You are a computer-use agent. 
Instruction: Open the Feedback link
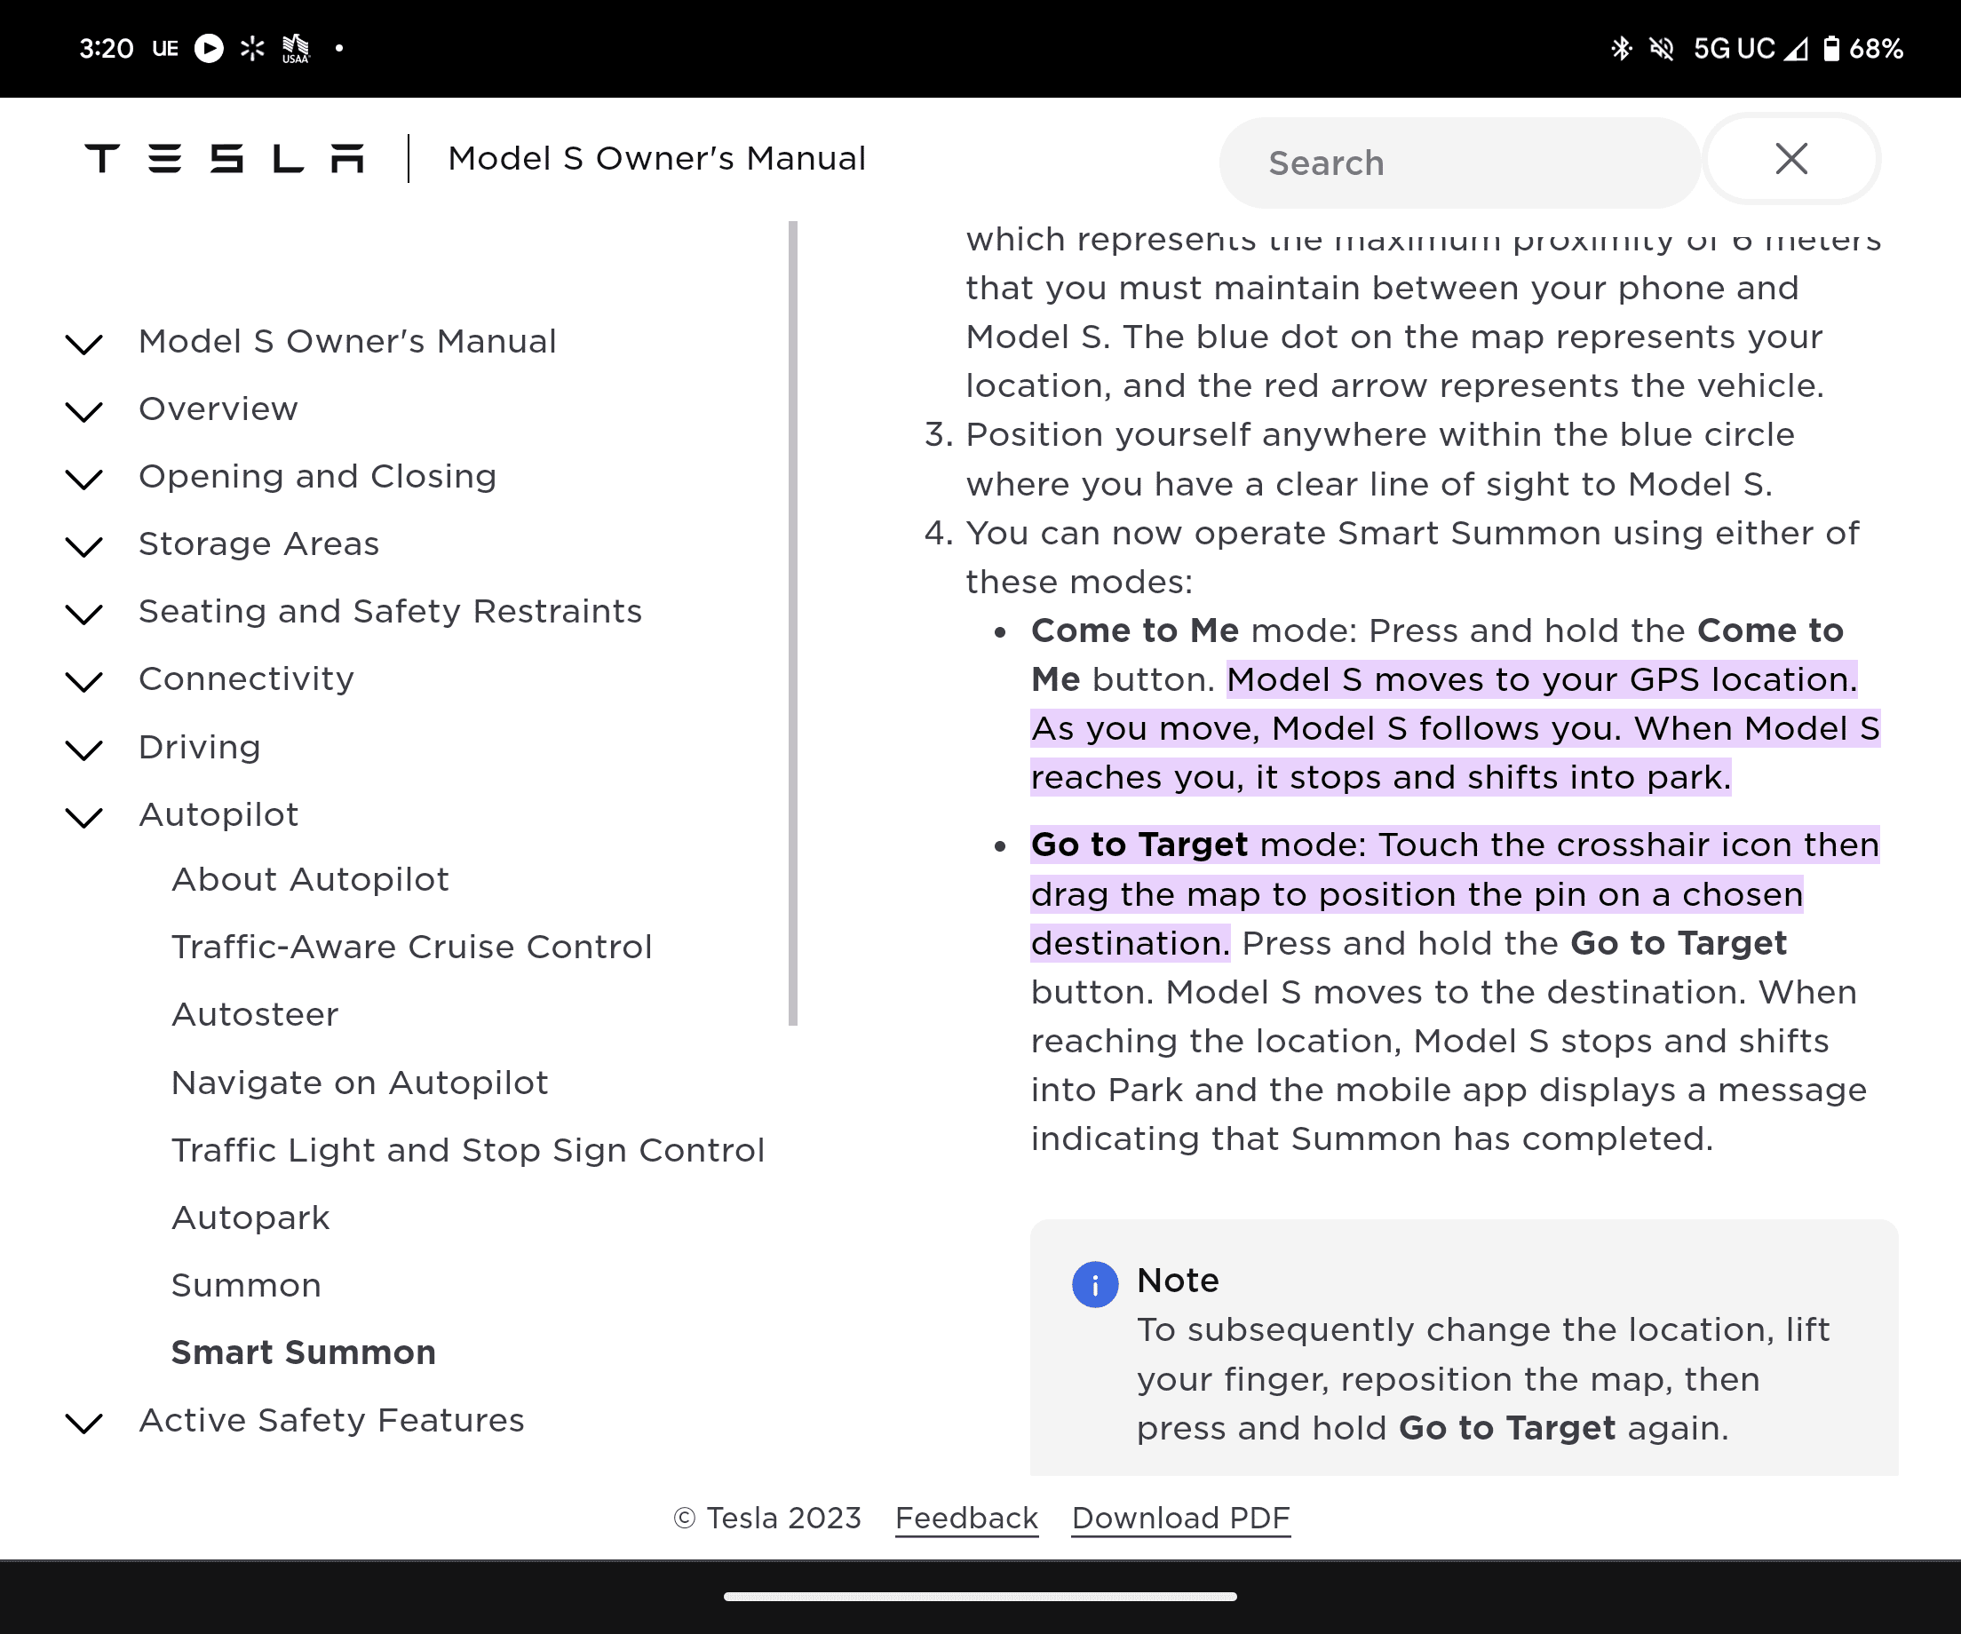[966, 1519]
